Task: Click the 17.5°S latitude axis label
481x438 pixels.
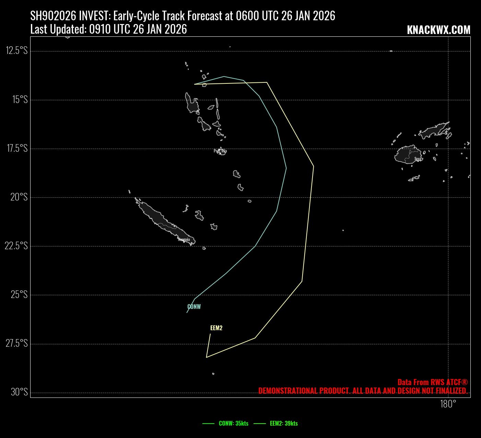Action: 16,148
